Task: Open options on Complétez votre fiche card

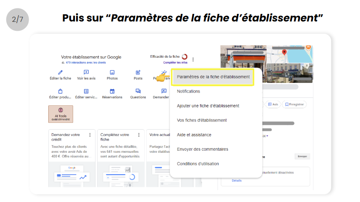Action: point(138,135)
